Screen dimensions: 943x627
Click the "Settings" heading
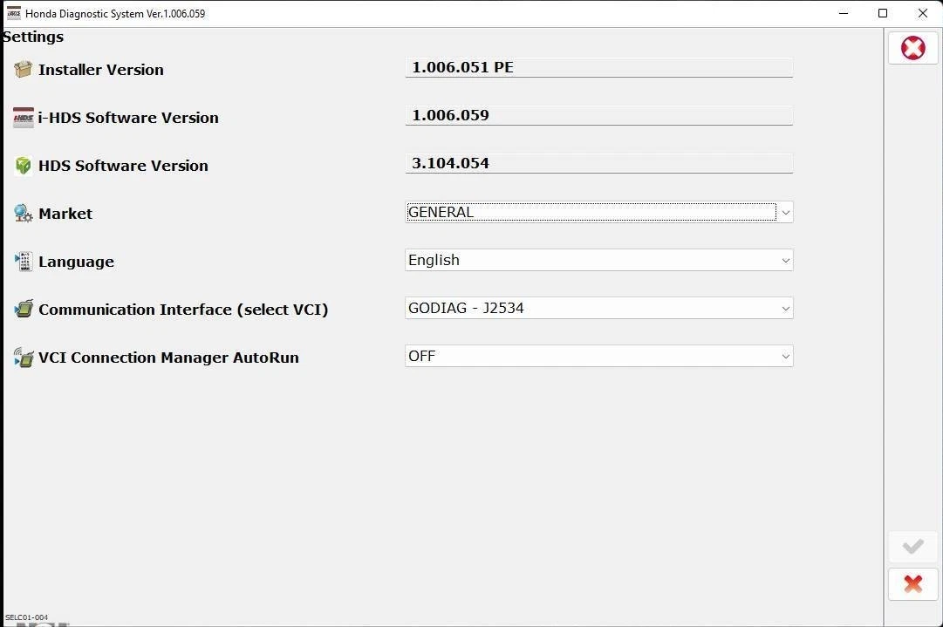(33, 37)
